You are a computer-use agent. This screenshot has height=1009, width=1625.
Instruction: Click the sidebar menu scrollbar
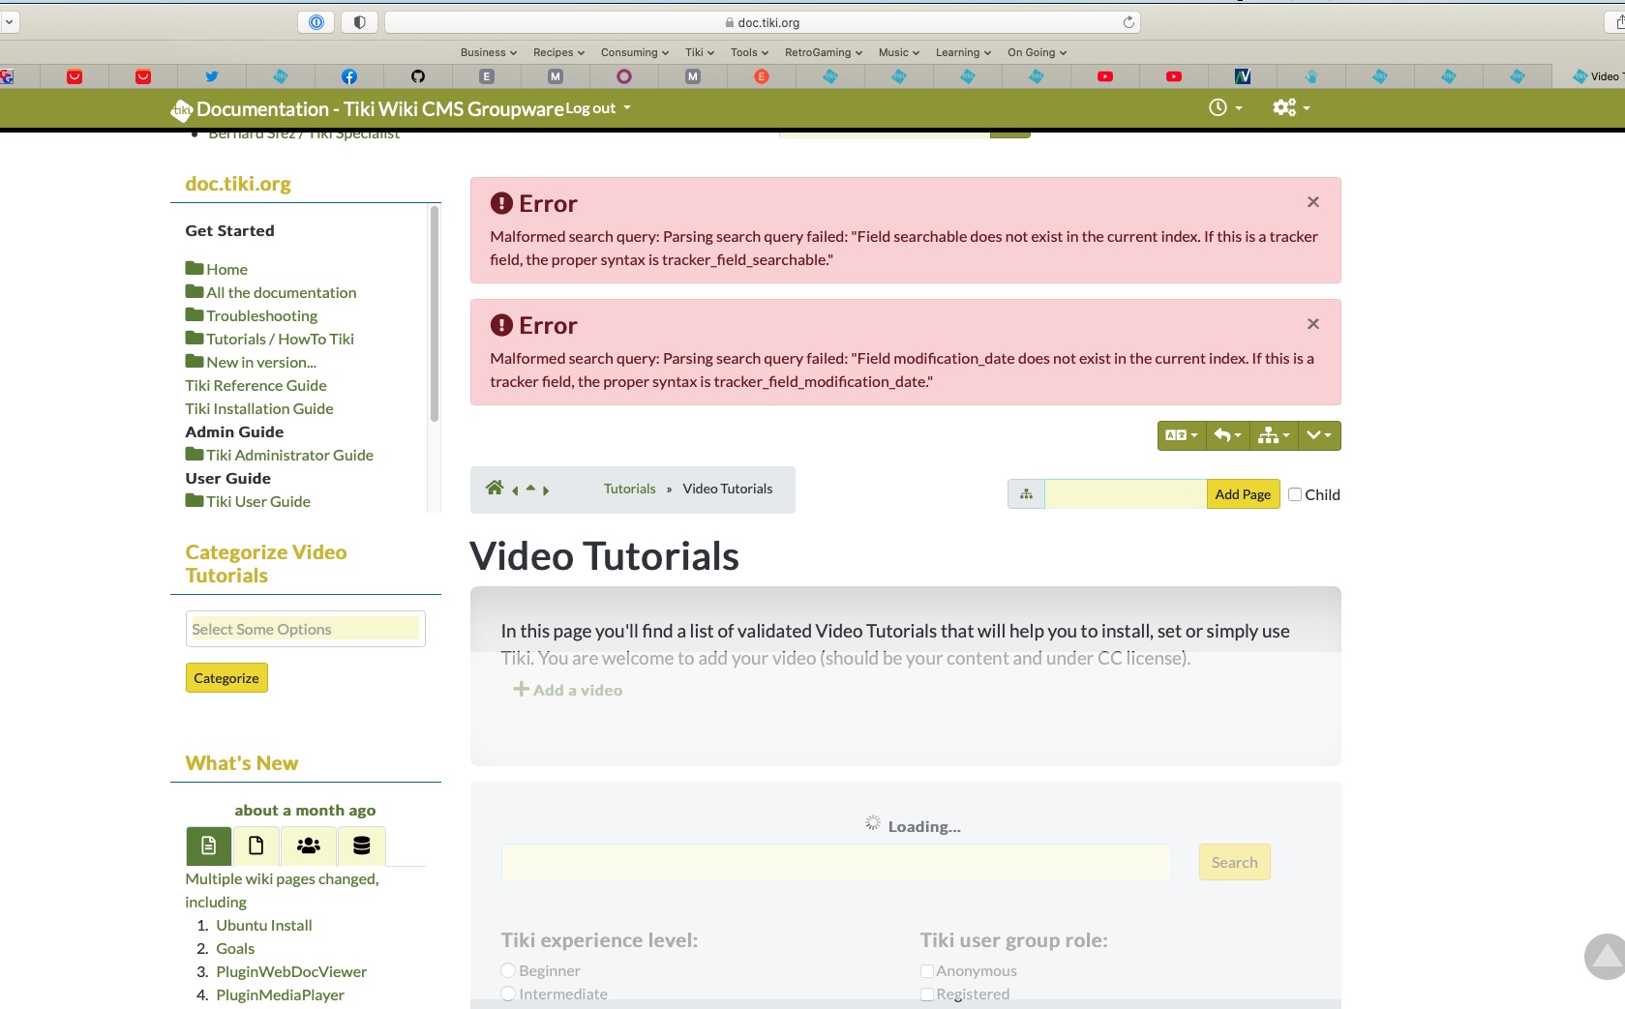(435, 314)
